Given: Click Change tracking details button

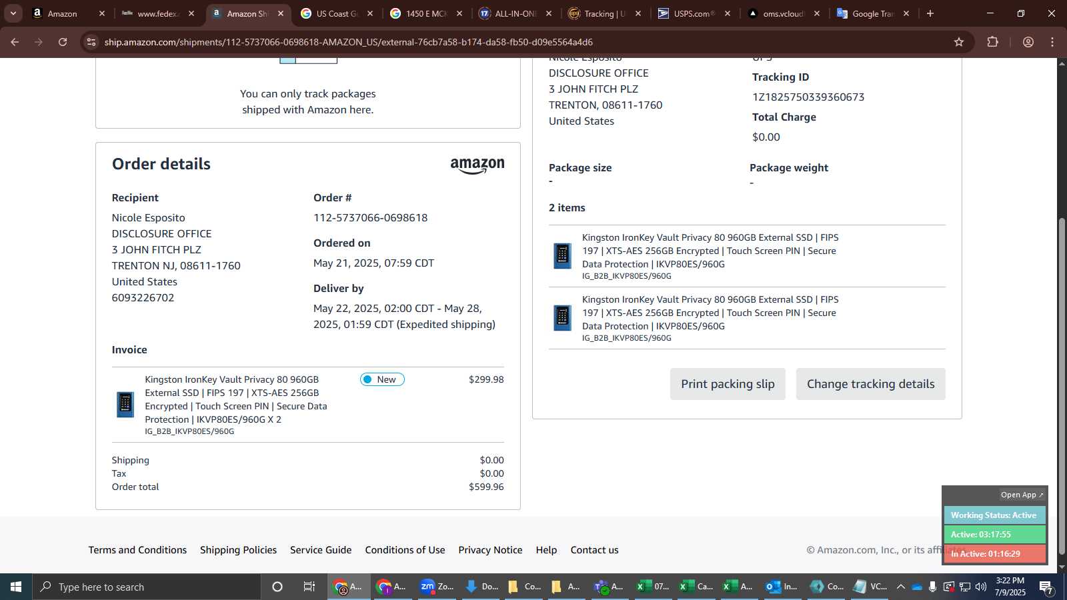Looking at the screenshot, I should (x=870, y=384).
